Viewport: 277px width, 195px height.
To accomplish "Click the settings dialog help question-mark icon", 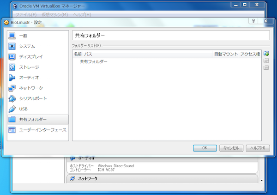I will (253, 21).
